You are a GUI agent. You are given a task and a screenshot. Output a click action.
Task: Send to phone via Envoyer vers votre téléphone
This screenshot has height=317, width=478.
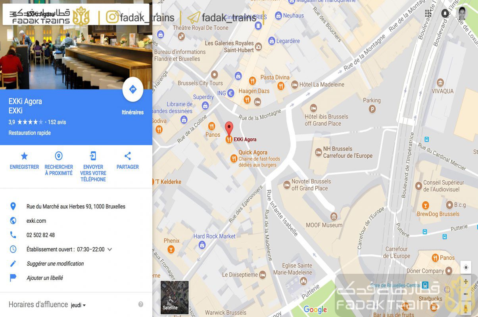point(93,156)
